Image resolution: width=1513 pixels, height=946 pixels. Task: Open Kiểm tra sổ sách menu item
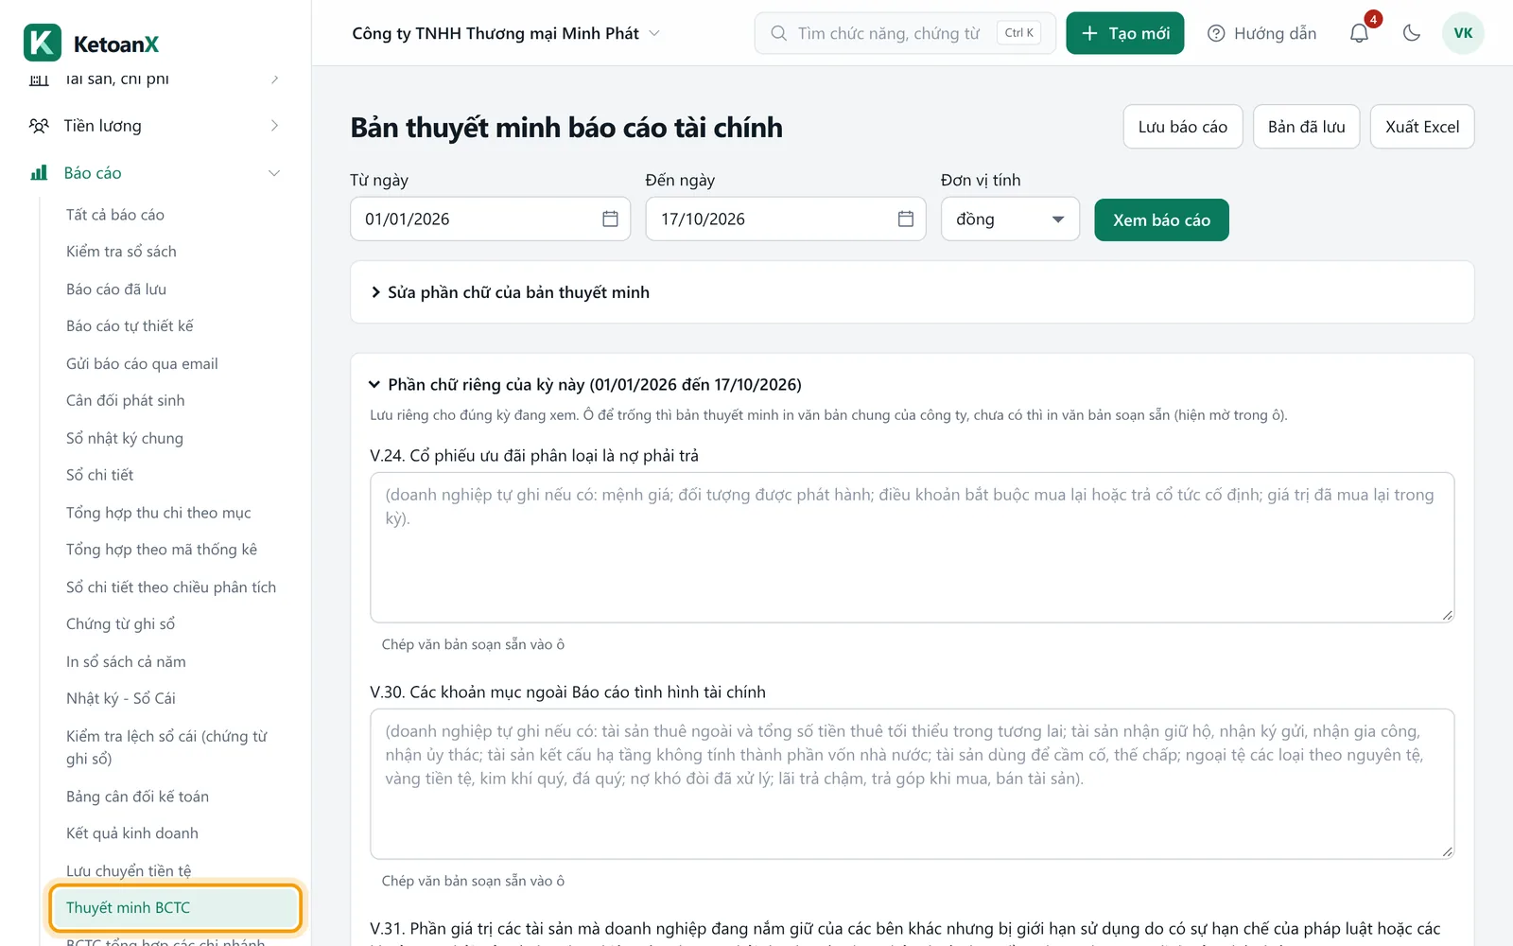[x=121, y=252]
